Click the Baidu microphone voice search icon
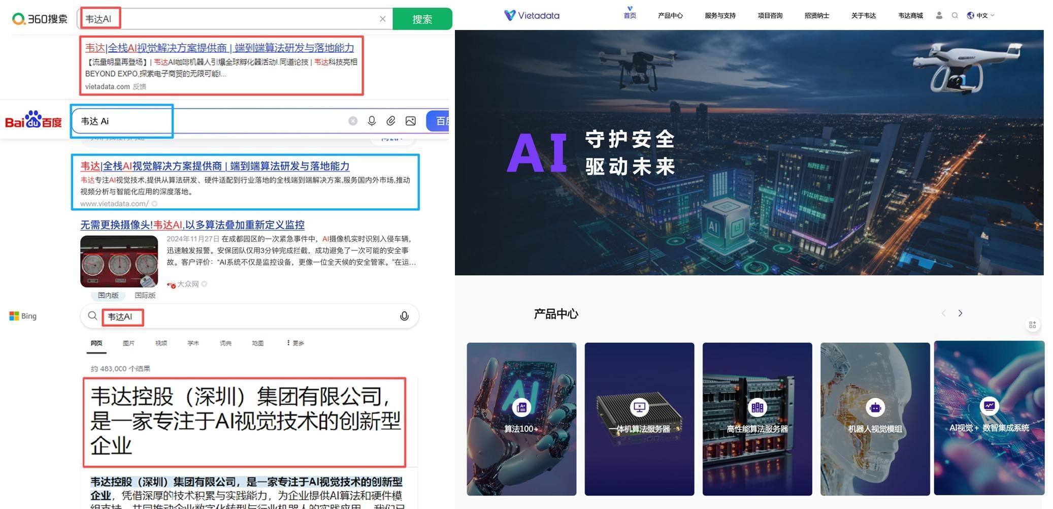This screenshot has width=1053, height=509. tap(372, 120)
